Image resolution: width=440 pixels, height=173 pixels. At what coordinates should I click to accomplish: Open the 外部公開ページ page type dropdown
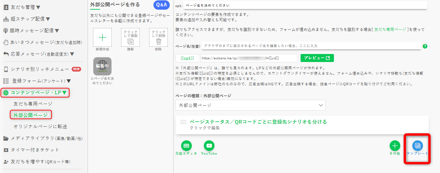point(250,105)
